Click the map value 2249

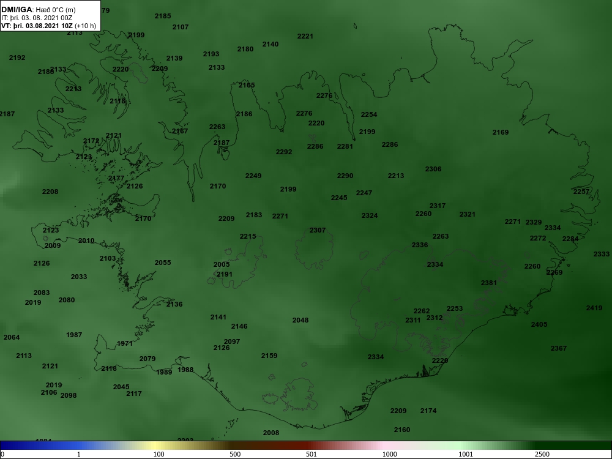coord(253,176)
